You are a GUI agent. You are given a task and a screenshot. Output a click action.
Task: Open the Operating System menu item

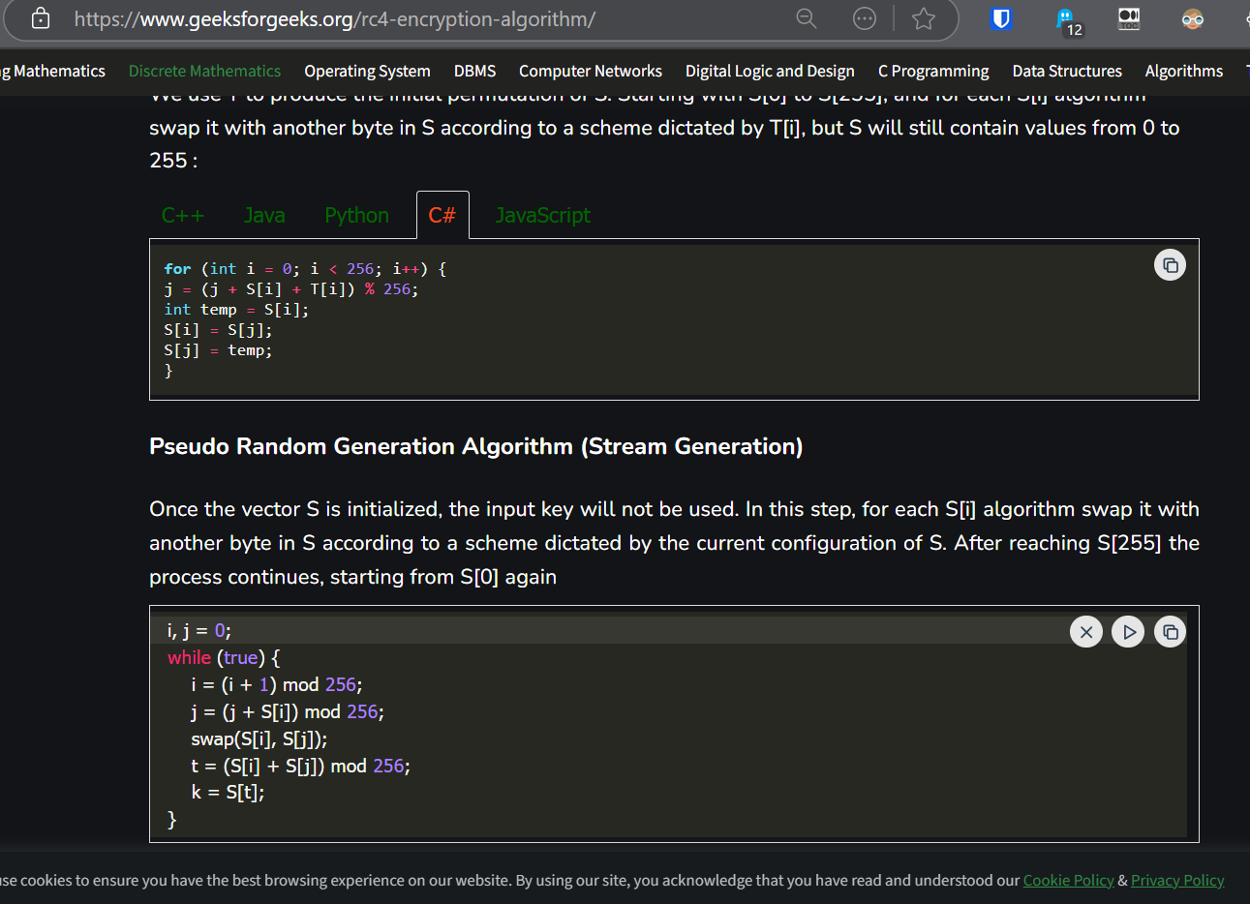click(367, 72)
